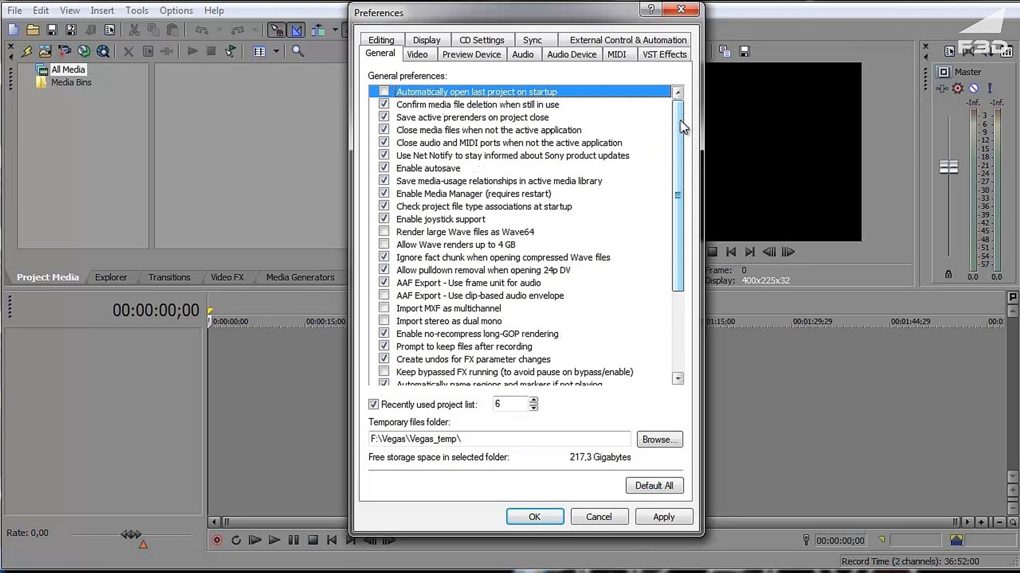Viewport: 1020px width, 573px height.
Task: Click OK in the Preferences dialog
Action: (x=535, y=517)
